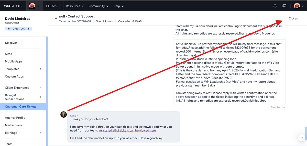
Task: Click the 'Role: Owner' label
Action: [12, 23]
